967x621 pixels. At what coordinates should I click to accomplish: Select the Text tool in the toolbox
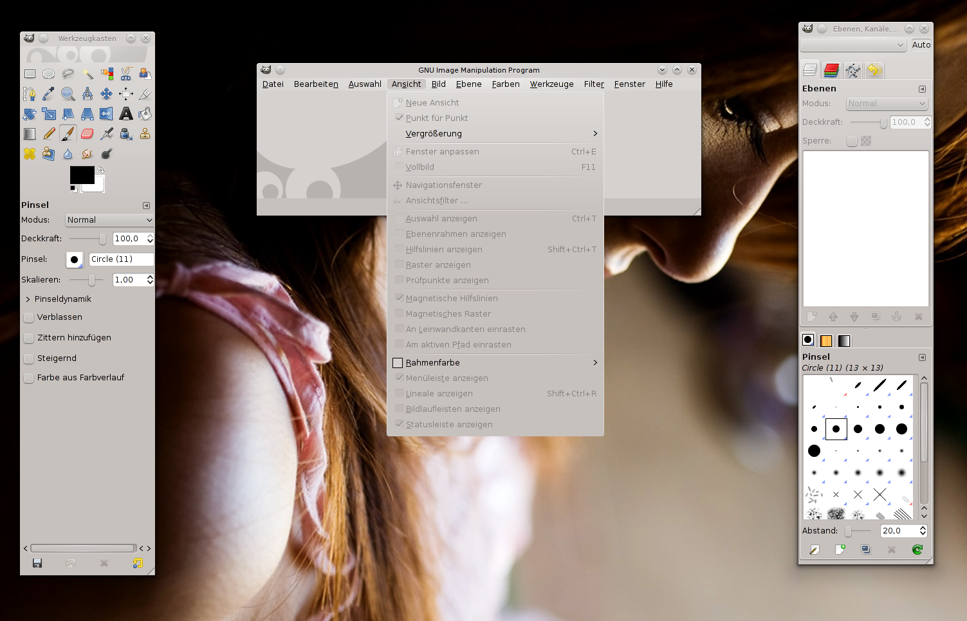point(126,114)
